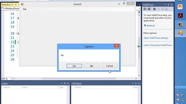Open the Call Stack window position dropdown

click(133, 83)
